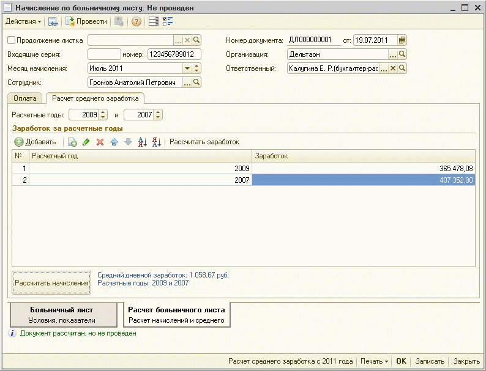486x371 pixels.
Task: Click the Рассчитать заработок toolbar command
Action: tap(204, 142)
